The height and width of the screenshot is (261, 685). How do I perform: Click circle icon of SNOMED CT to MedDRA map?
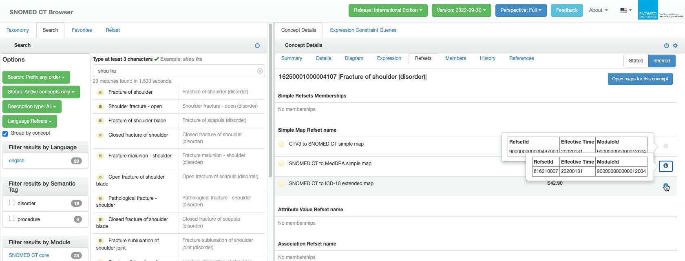click(281, 164)
